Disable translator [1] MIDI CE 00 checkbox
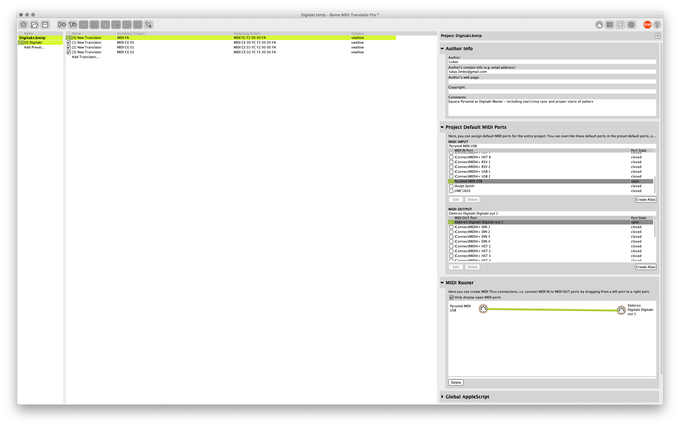This screenshot has height=427, width=680. (69, 43)
